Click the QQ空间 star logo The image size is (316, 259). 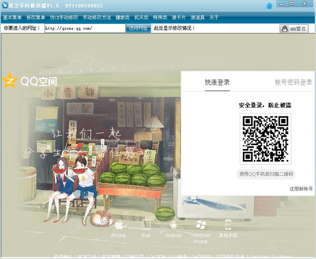(9, 81)
